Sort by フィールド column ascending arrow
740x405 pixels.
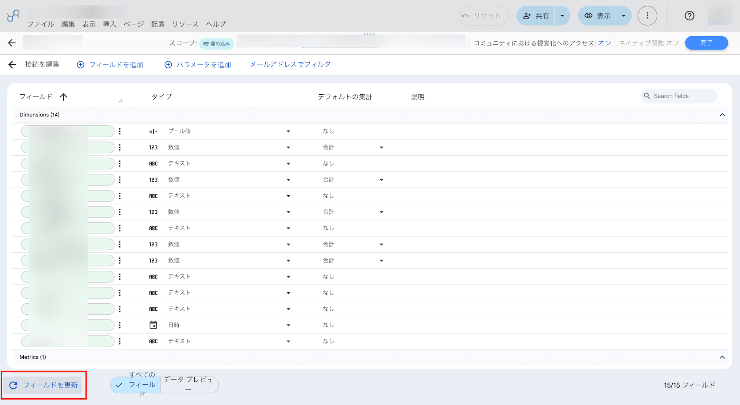64,97
